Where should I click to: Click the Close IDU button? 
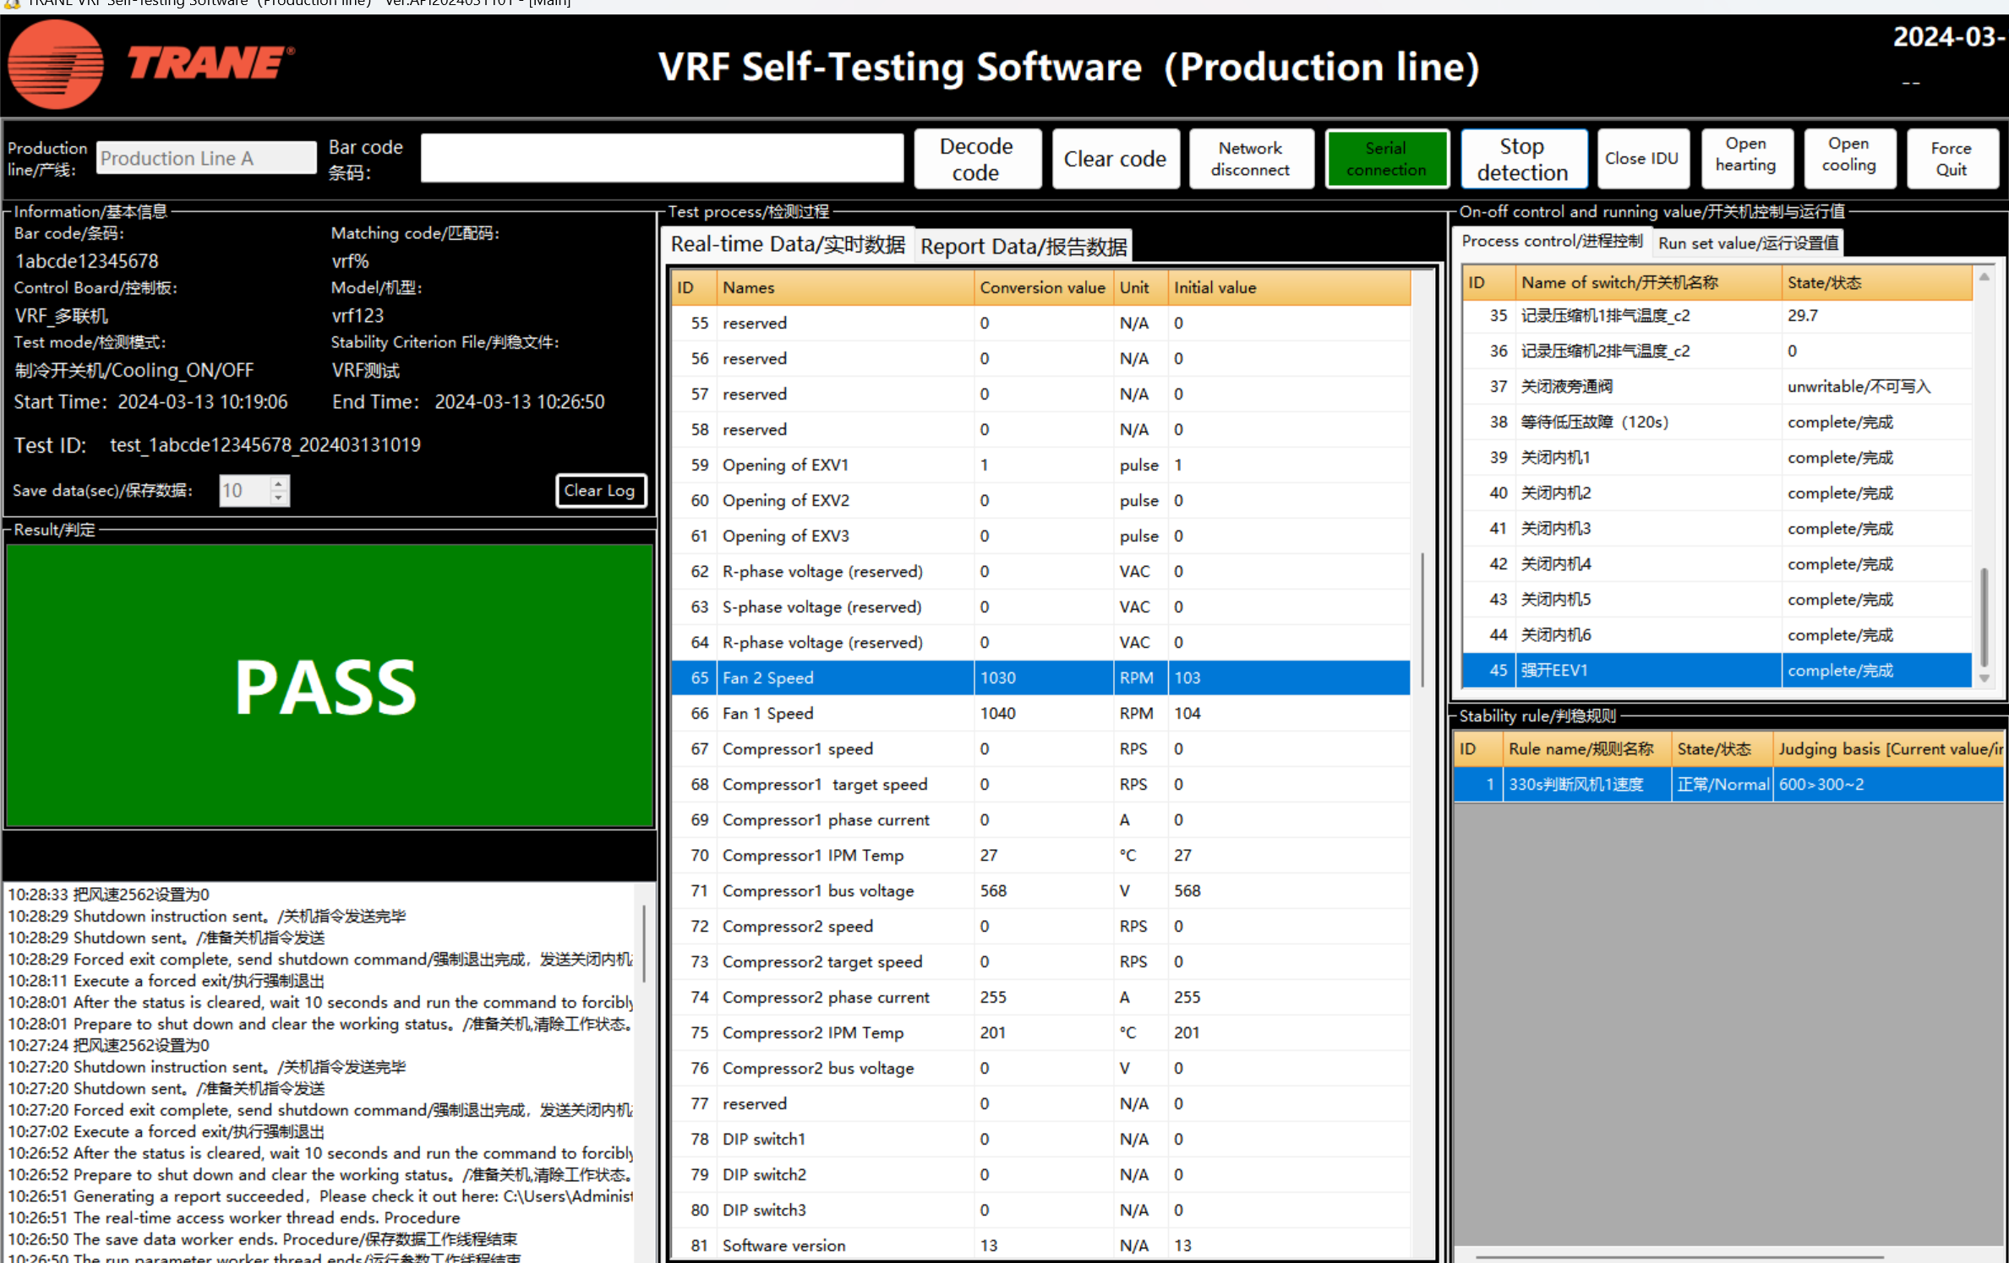(x=1641, y=159)
